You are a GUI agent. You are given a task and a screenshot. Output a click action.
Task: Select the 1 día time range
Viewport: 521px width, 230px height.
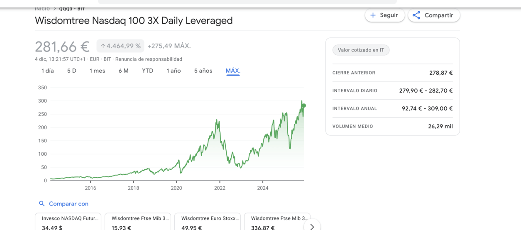coord(48,71)
